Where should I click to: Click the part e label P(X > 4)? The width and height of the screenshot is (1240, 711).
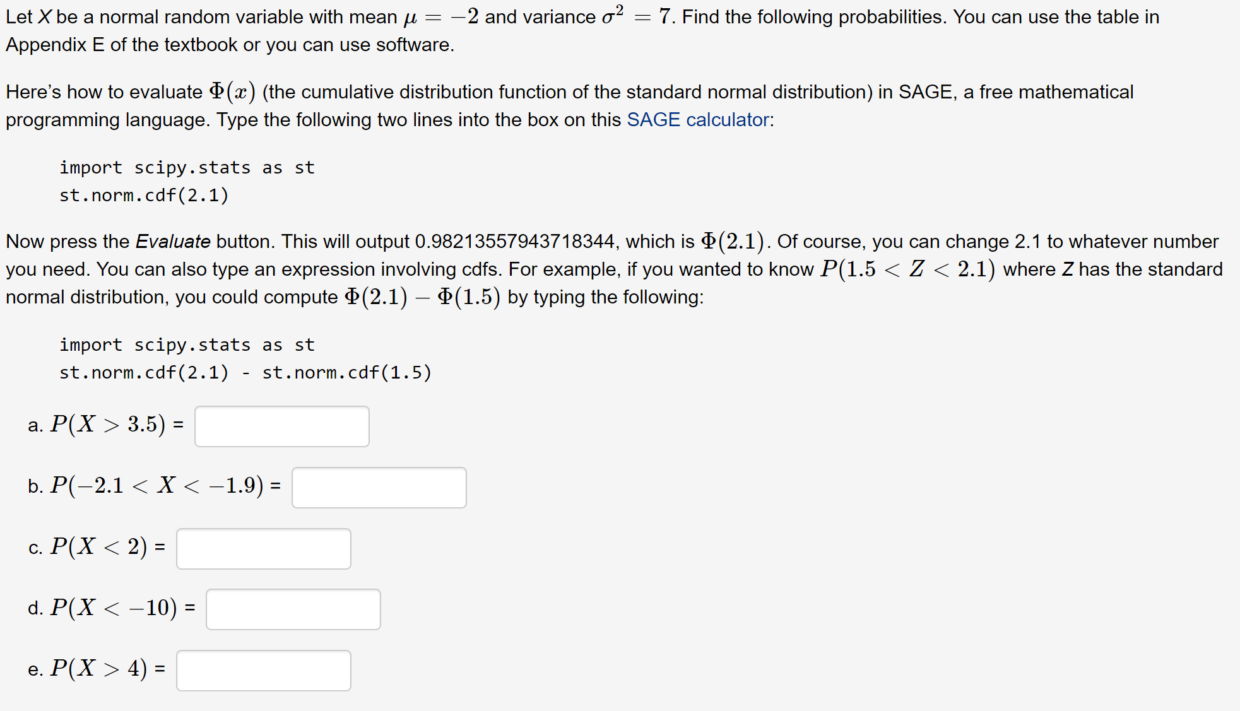98,669
